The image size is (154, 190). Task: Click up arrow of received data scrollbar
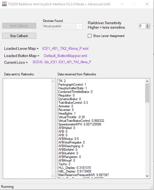pos(147,81)
